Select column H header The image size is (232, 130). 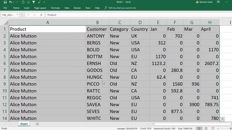click(x=210, y=22)
